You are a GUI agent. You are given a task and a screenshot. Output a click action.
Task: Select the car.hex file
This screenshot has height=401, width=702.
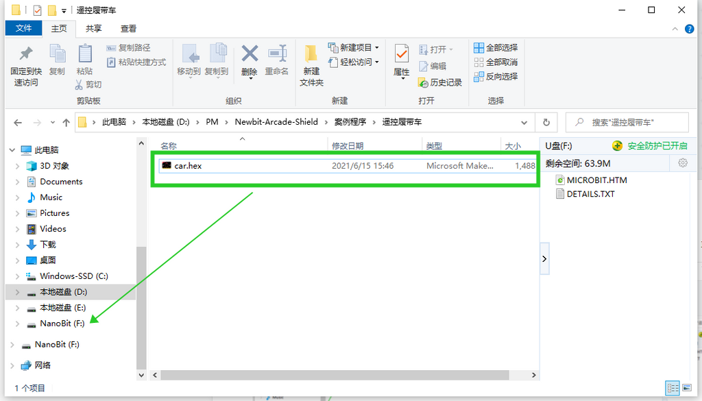pos(188,166)
